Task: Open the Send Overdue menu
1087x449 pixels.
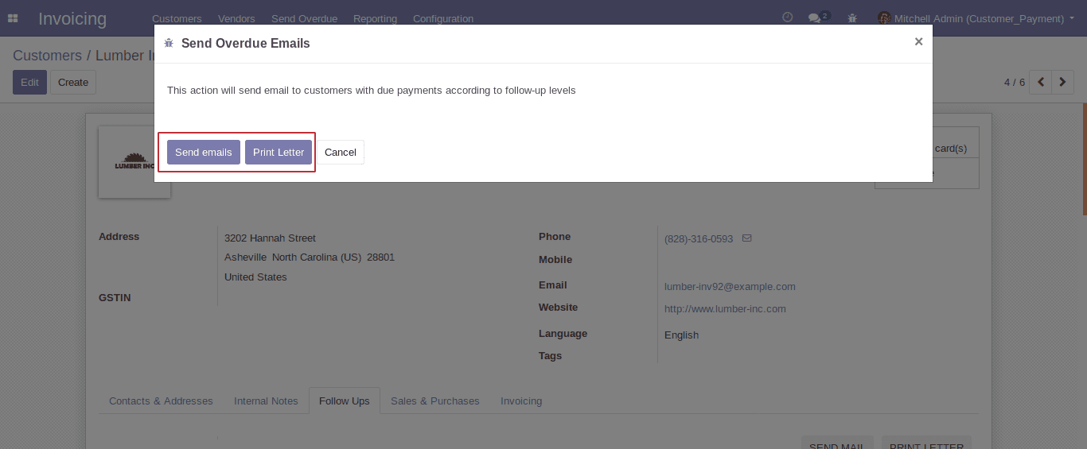Action: coord(304,18)
